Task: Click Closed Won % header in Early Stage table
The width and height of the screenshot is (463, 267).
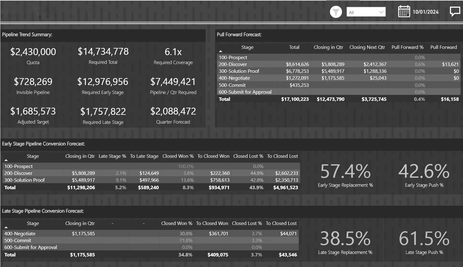Action: click(178, 156)
